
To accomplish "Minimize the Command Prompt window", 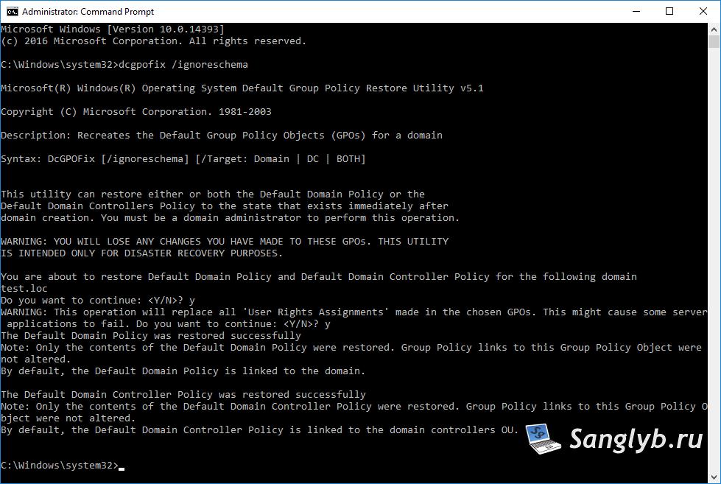I will pyautogui.click(x=636, y=12).
